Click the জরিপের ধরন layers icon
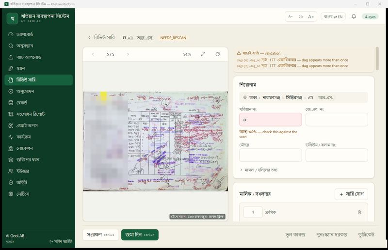 pyautogui.click(x=11, y=160)
